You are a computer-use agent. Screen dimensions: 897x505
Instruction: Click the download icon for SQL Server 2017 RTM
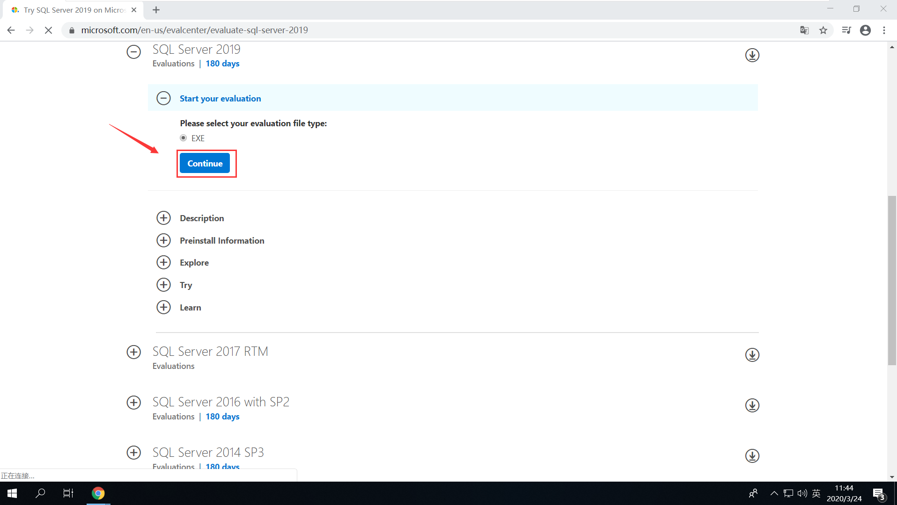coord(752,355)
